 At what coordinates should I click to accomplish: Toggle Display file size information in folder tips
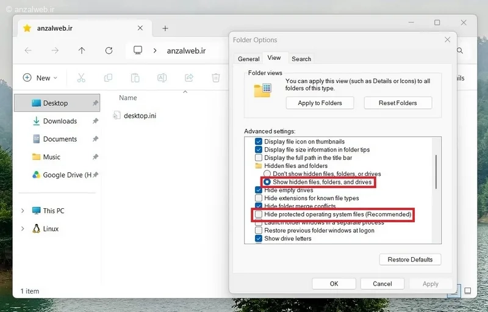(258, 150)
